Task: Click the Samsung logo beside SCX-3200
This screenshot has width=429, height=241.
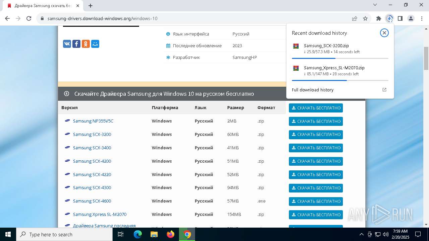Action: (x=67, y=134)
